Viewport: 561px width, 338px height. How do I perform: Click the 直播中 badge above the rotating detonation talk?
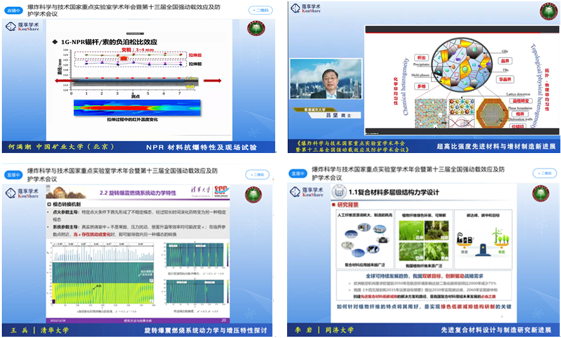click(x=13, y=174)
